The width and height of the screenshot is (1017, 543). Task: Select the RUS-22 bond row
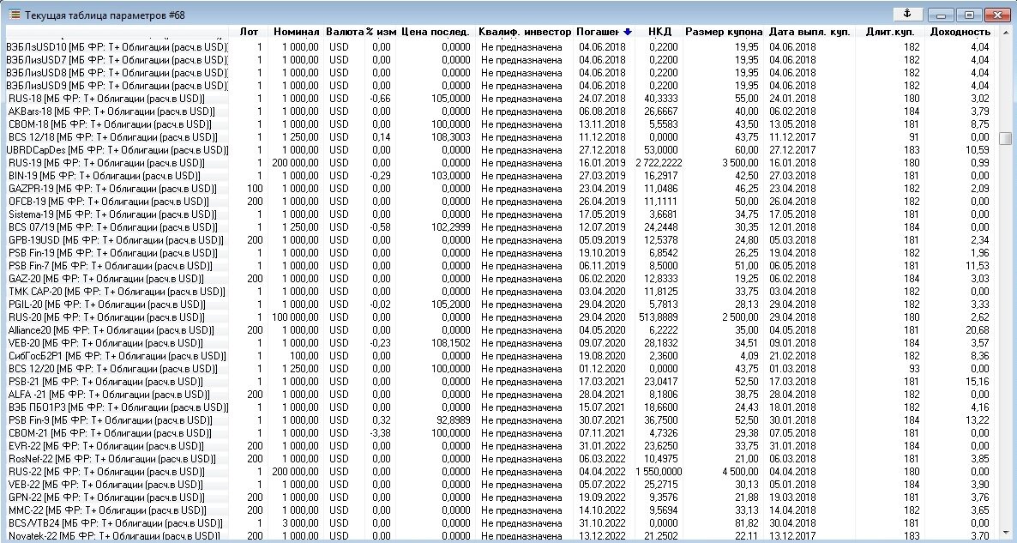click(499, 472)
